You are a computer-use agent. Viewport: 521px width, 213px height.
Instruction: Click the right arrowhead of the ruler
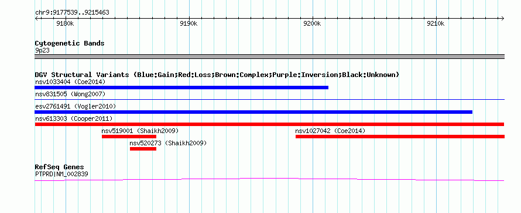[x=502, y=18]
